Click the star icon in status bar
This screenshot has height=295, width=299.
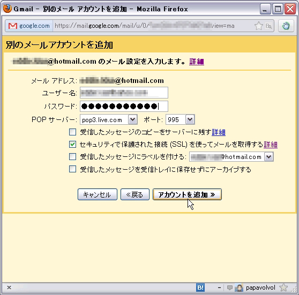click(283, 288)
